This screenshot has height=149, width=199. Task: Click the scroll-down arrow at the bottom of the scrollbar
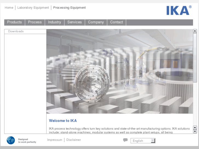[x=195, y=132]
